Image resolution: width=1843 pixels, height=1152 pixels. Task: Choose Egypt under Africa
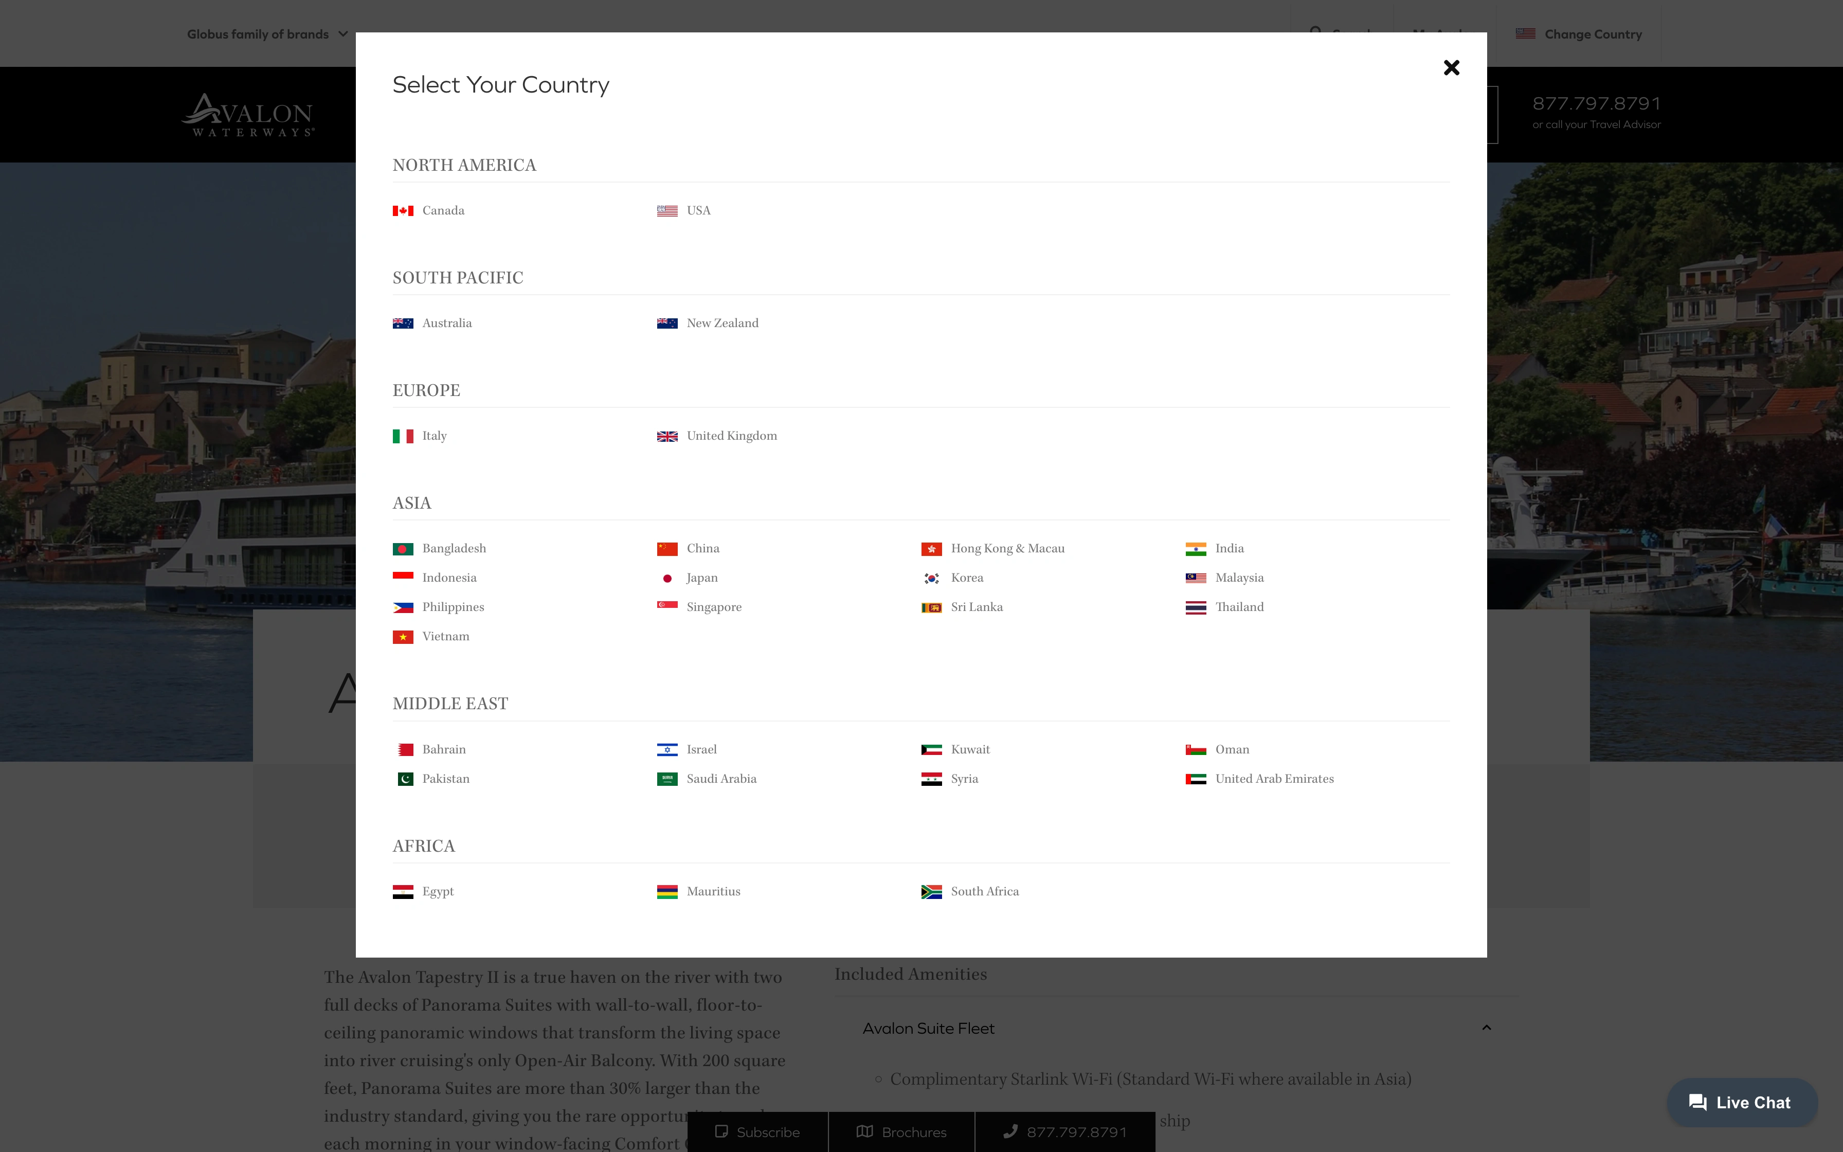tap(423, 892)
